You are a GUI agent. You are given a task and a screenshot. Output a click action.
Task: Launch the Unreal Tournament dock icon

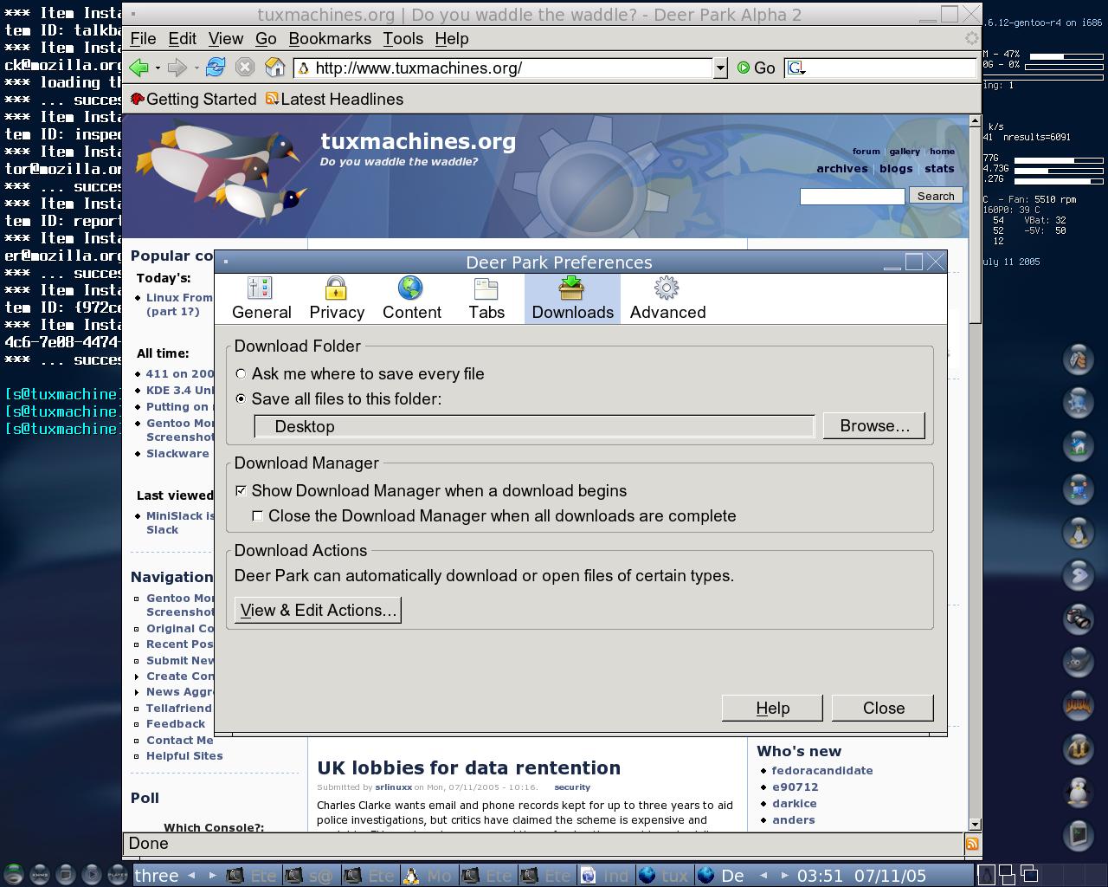[x=1079, y=749]
